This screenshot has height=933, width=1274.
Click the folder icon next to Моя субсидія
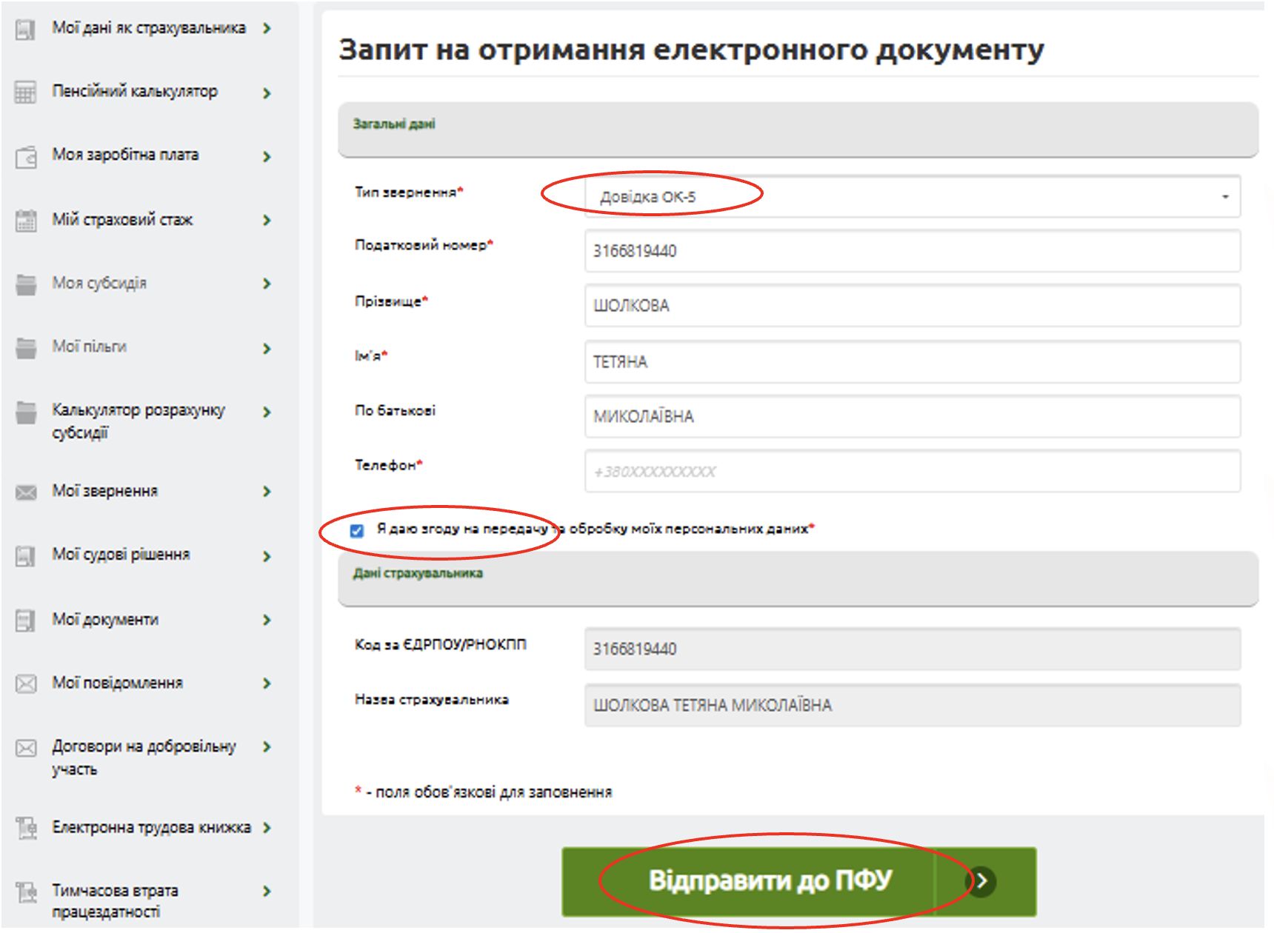[x=26, y=284]
